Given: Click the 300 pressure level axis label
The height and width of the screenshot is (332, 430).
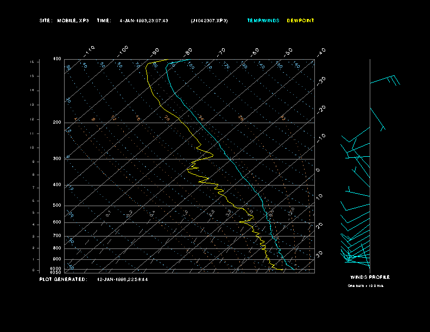Looking at the screenshot, I should pos(57,159).
